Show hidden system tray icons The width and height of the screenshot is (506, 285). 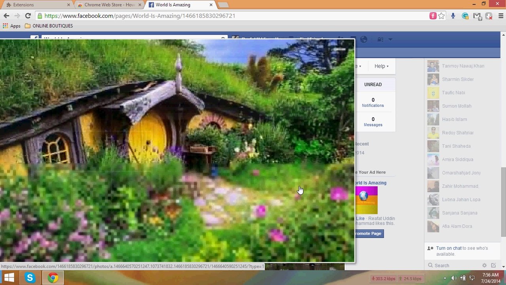[x=445, y=278]
